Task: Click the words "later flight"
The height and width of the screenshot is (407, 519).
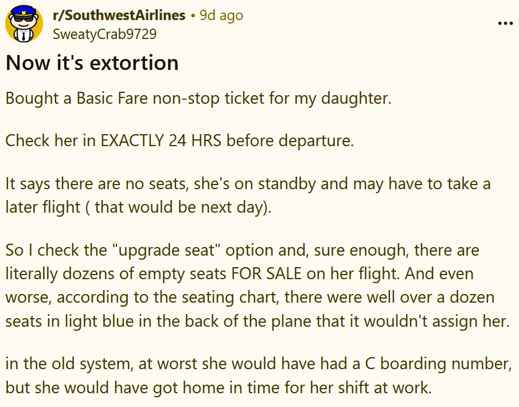Action: pos(43,207)
